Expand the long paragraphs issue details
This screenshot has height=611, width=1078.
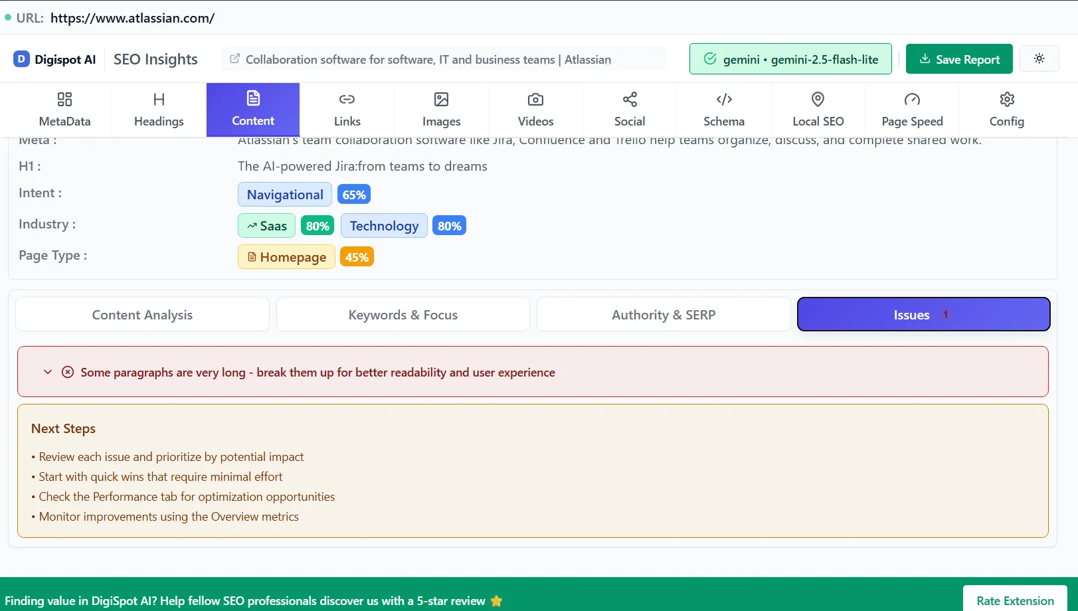click(x=47, y=372)
